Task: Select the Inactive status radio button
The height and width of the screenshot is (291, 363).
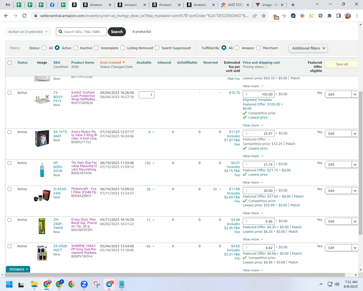Action: 76,48
